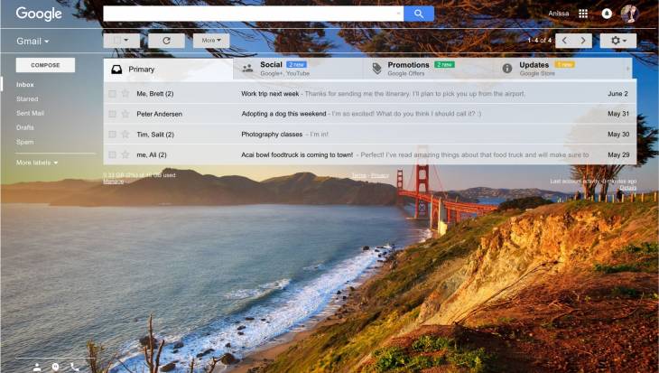Viewport: 659px width, 373px height.
Task: Click the May 31 date
Action: [618, 114]
